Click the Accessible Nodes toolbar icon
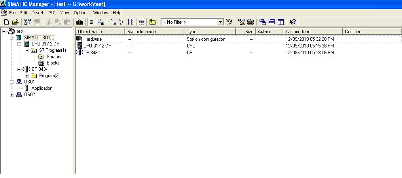The image size is (402, 178). (28, 22)
